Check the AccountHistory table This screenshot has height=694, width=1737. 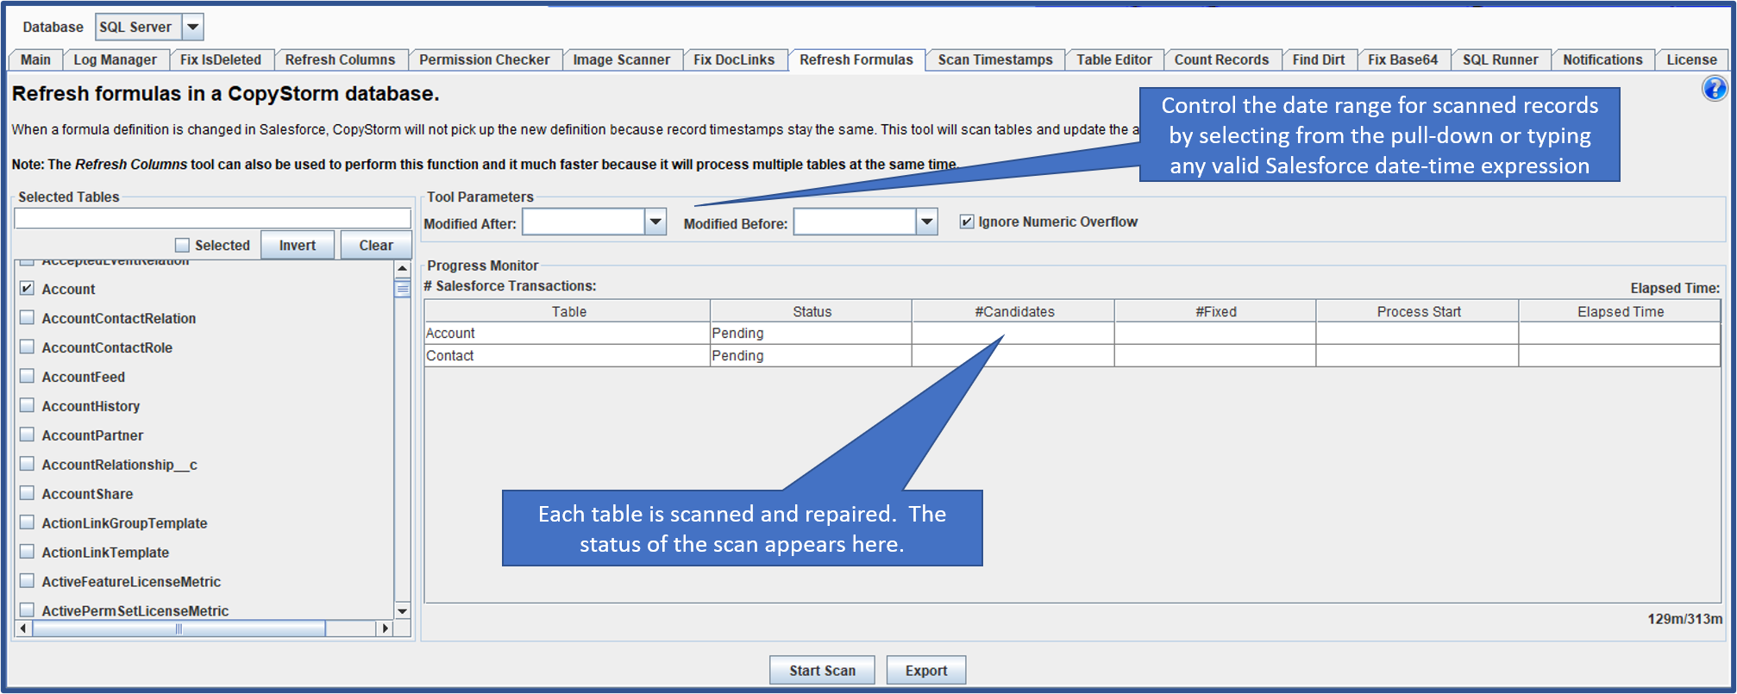coord(27,405)
